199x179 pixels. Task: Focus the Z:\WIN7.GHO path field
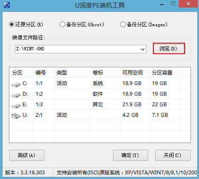pos(77,49)
